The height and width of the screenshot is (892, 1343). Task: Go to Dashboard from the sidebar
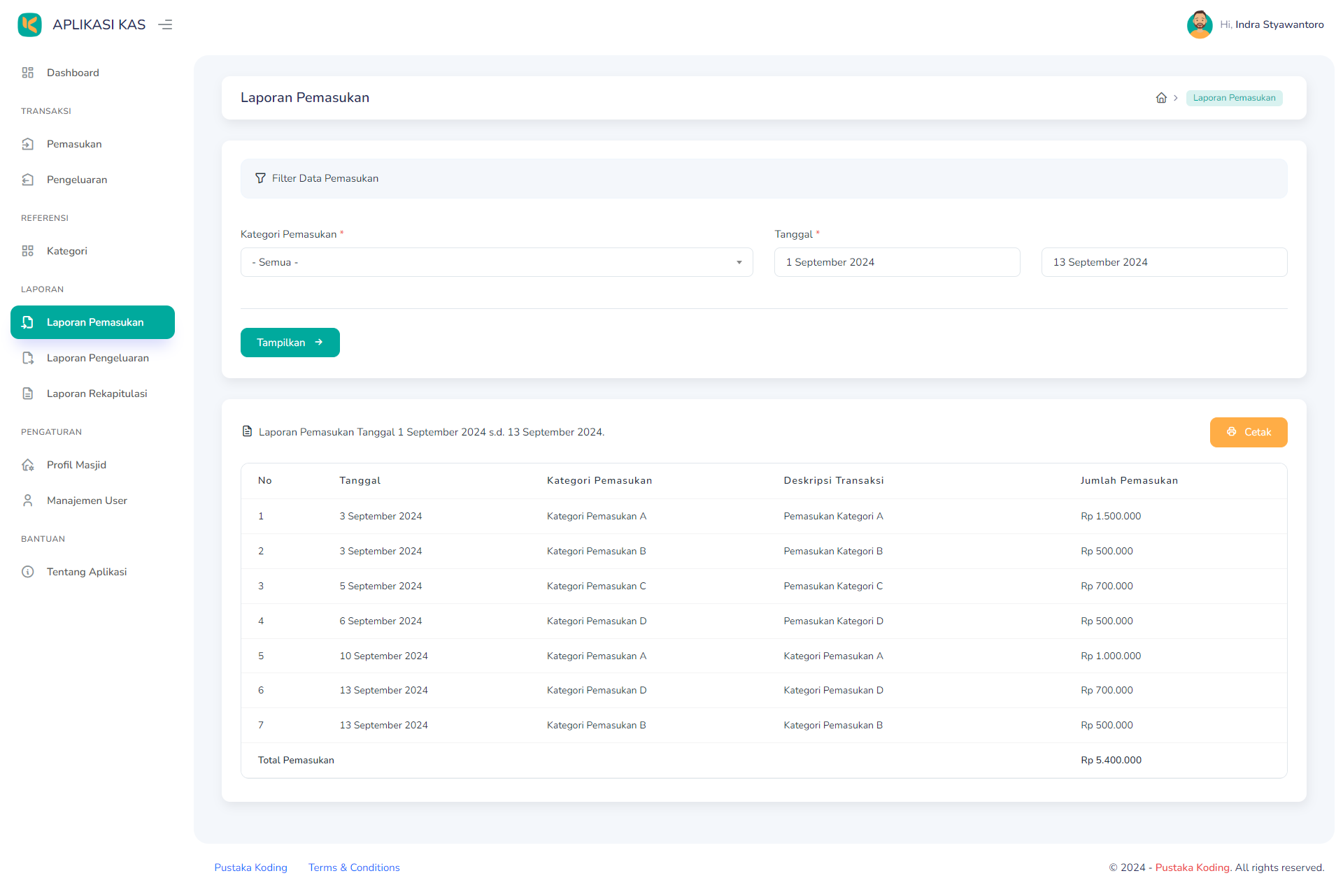click(x=73, y=72)
